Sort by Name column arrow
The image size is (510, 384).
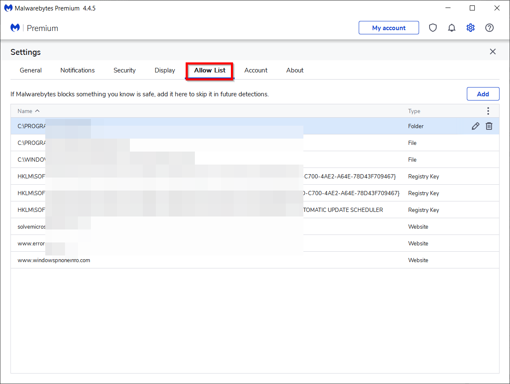pos(37,111)
